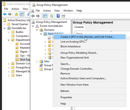Image resolution: width=130 pixels, height=110 pixels.
Task: Click Computers folder icon in Active Directory tree
Action: 13,36
